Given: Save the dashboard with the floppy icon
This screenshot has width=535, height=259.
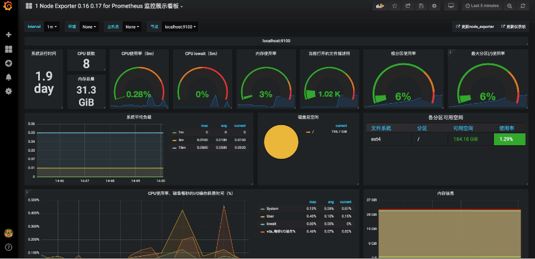Looking at the screenshot, I should tap(421, 6).
